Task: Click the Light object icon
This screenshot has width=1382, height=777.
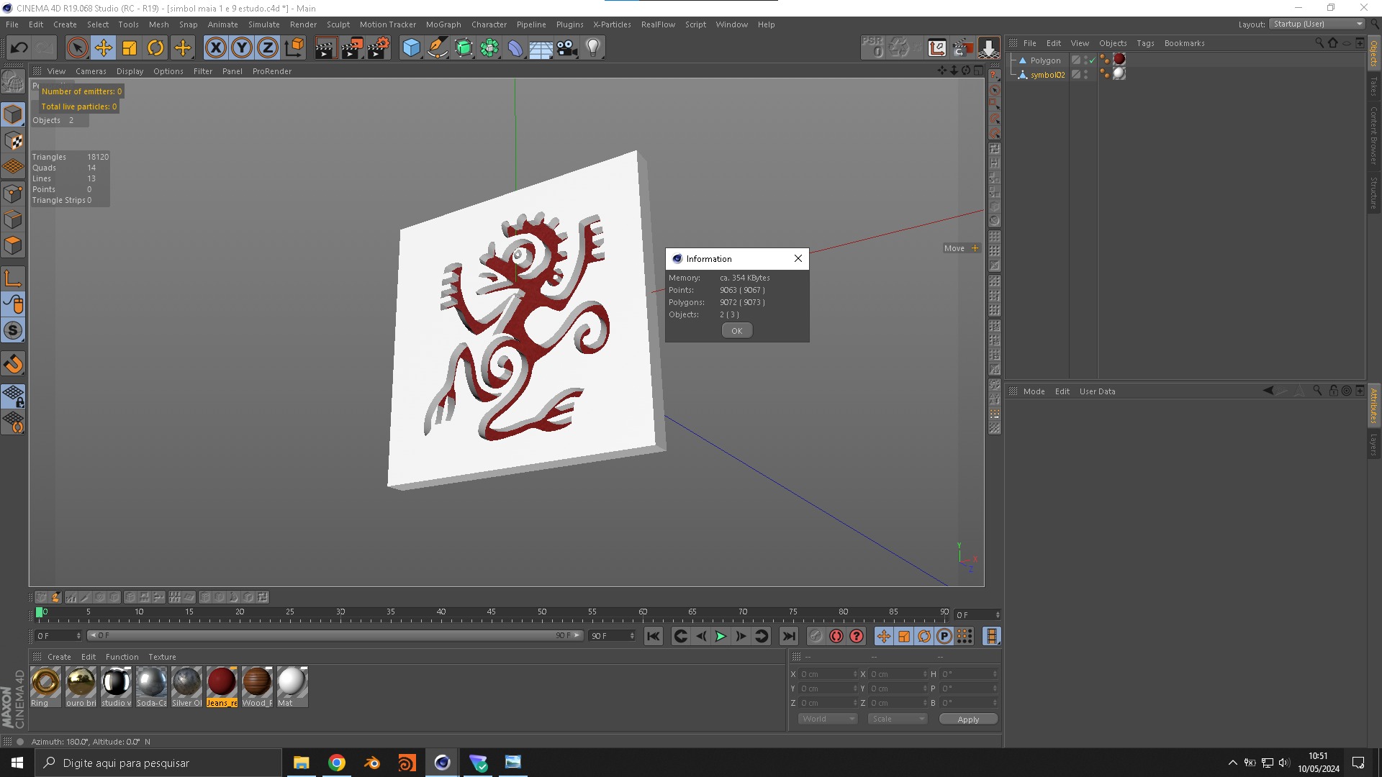Action: [x=593, y=48]
